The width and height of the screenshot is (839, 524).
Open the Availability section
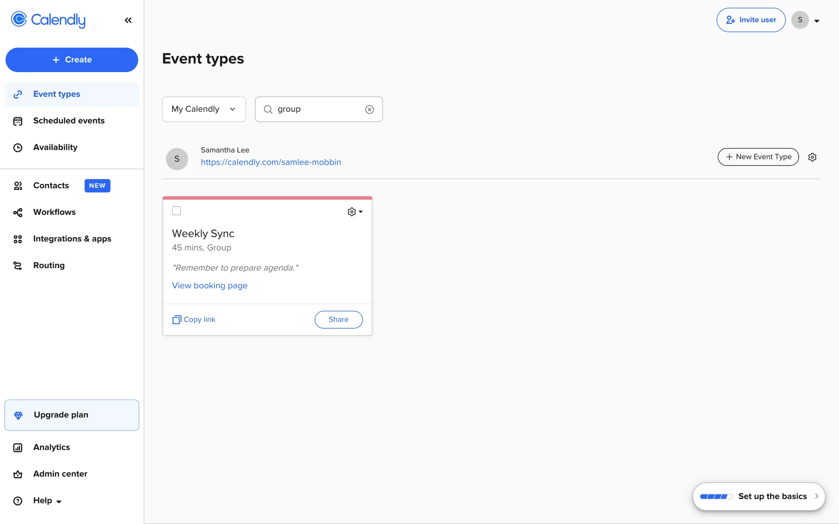pyautogui.click(x=55, y=148)
